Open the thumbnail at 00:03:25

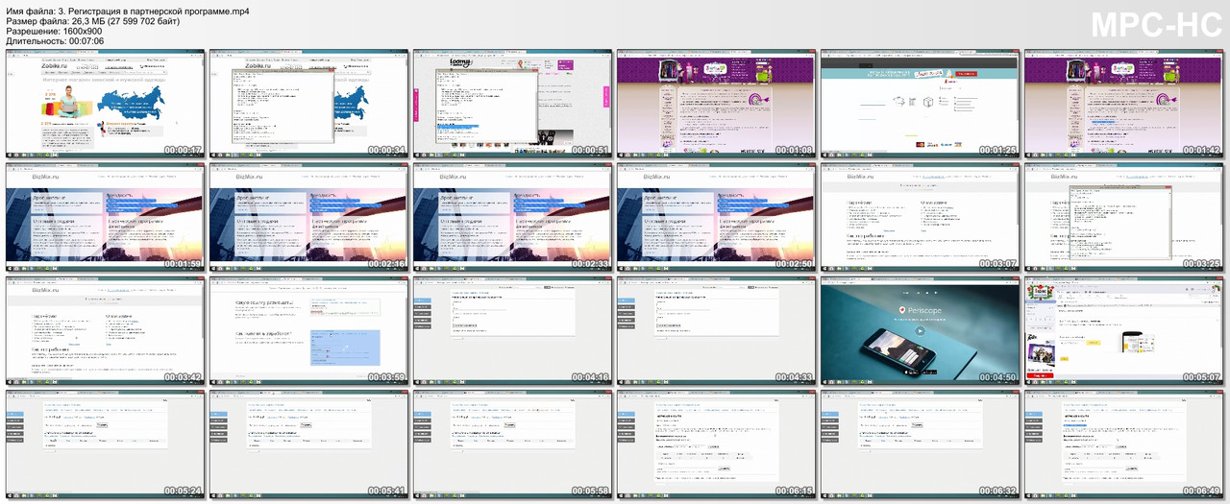(1123, 217)
